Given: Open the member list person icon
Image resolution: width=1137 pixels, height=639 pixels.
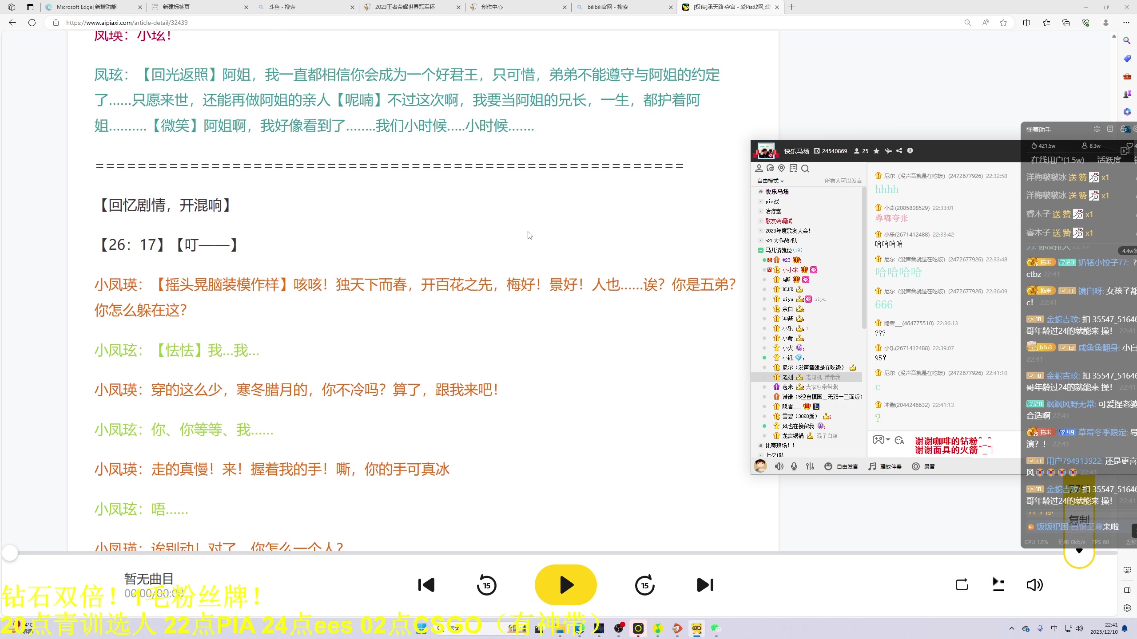Looking at the screenshot, I should tap(759, 168).
